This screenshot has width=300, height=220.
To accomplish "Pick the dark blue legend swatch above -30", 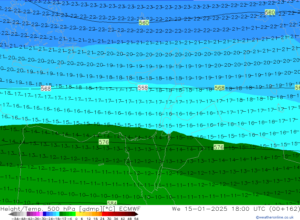I will [x=45, y=214].
